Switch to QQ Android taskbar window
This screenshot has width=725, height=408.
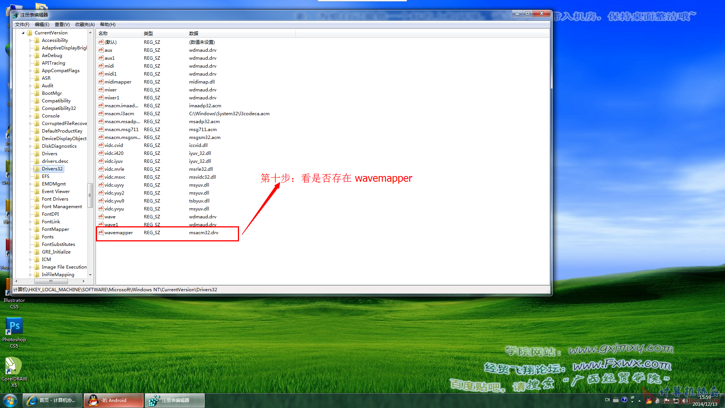pyautogui.click(x=114, y=400)
